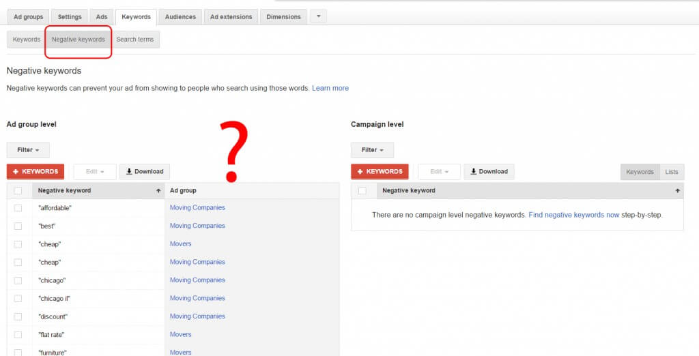Open the Search terms sub-tab
699x356 pixels.
tap(135, 39)
